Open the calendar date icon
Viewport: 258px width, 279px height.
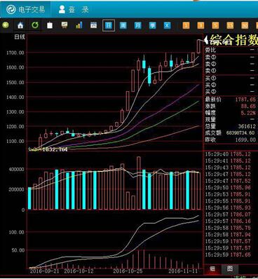coord(94,25)
